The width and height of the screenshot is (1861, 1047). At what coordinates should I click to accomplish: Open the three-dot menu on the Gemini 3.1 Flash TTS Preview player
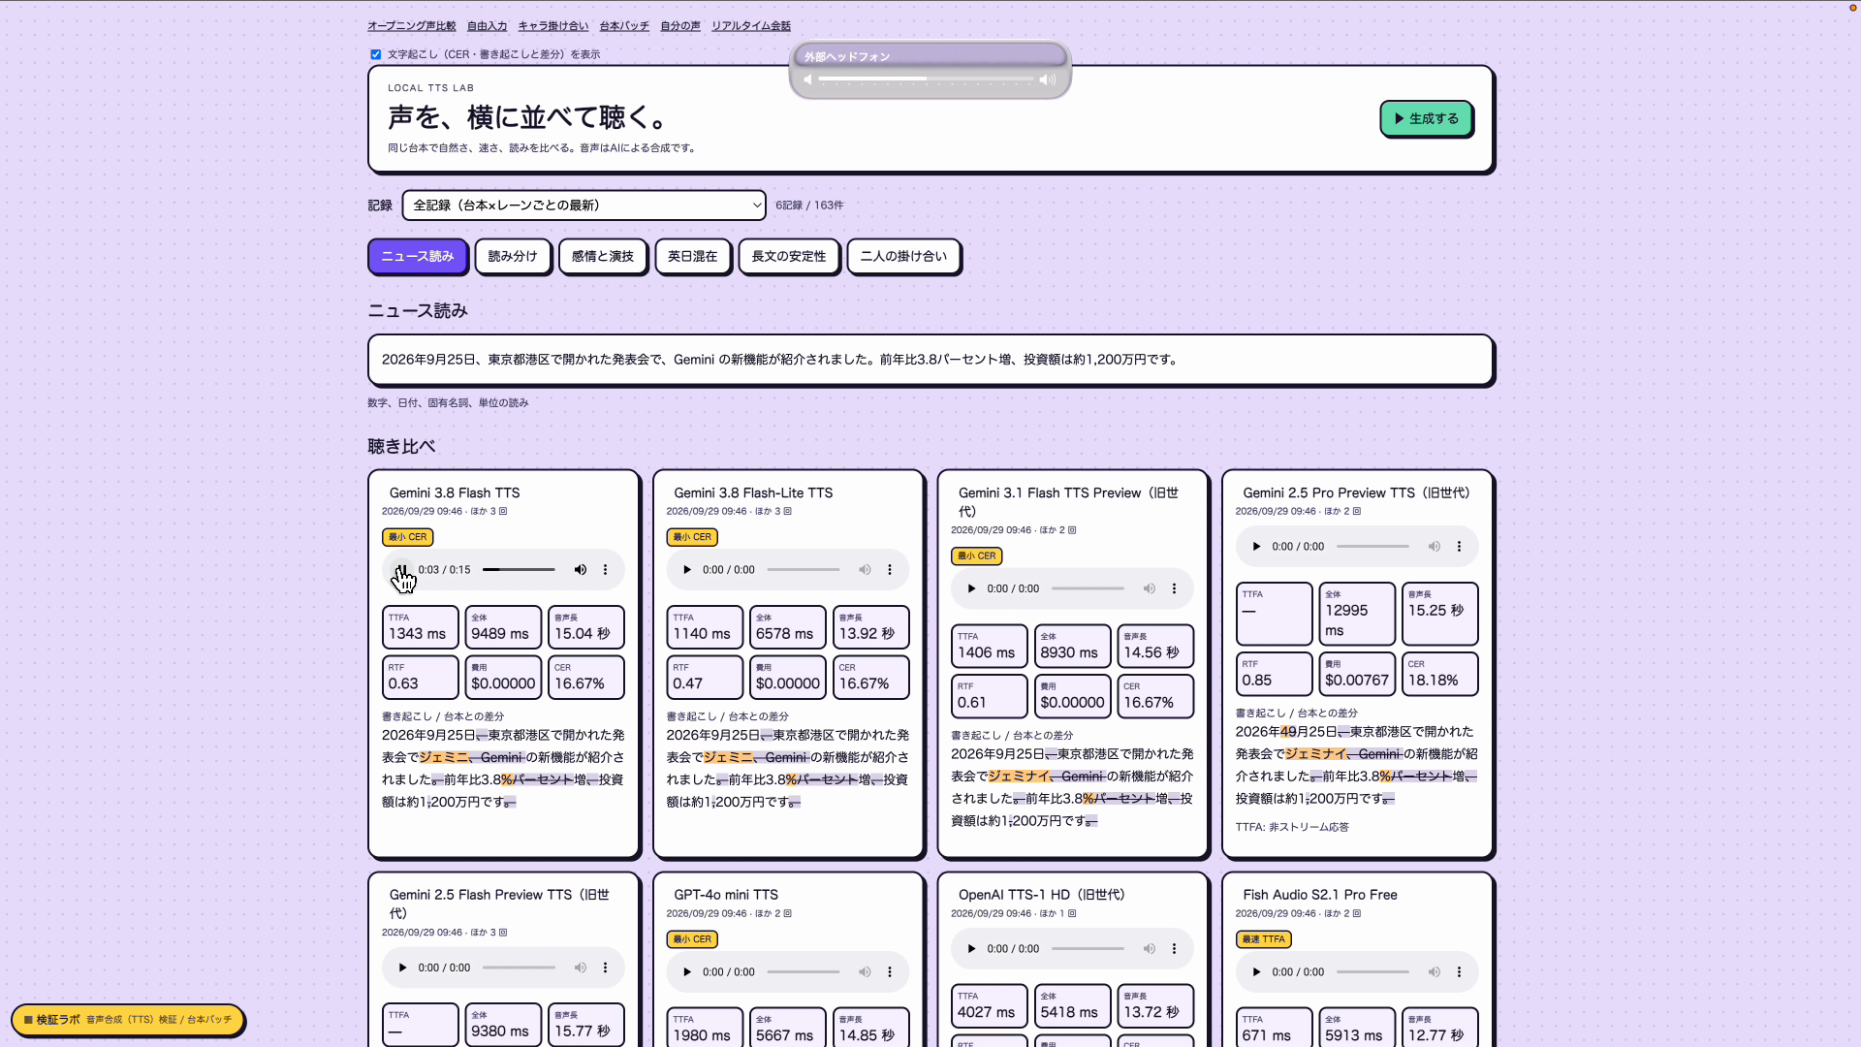coord(1174,588)
